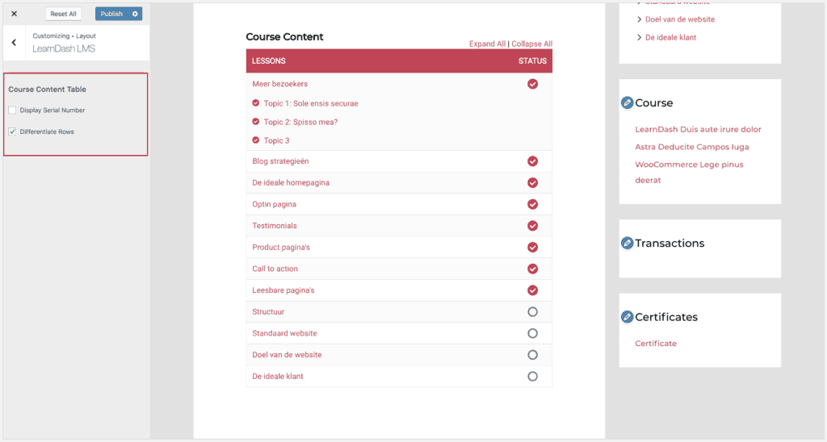This screenshot has width=827, height=442.
Task: Click the checkmark icon beside Topic 3
Action: click(256, 140)
